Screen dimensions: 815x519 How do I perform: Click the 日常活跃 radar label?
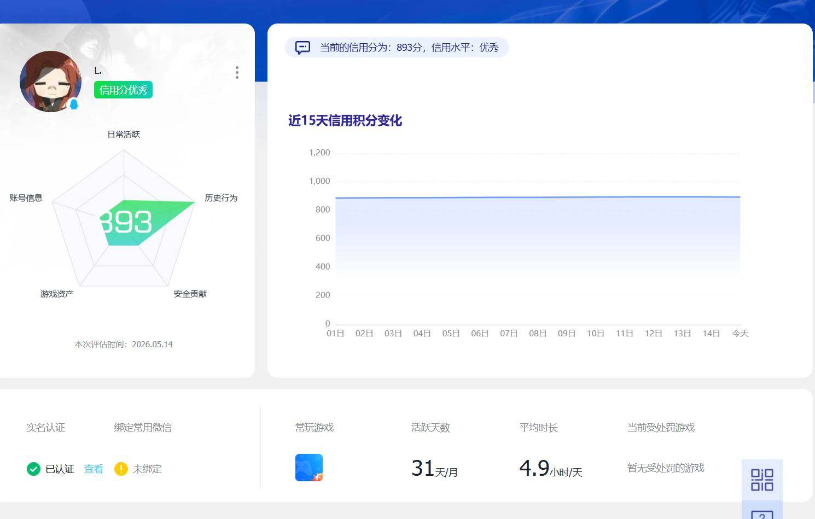124,134
